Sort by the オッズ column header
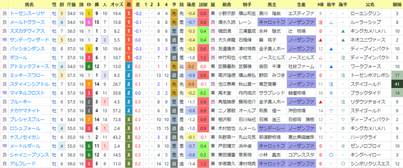The height and width of the screenshot is (168, 403). click(116, 4)
